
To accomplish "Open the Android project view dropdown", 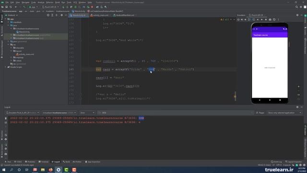I will tap(12, 15).
